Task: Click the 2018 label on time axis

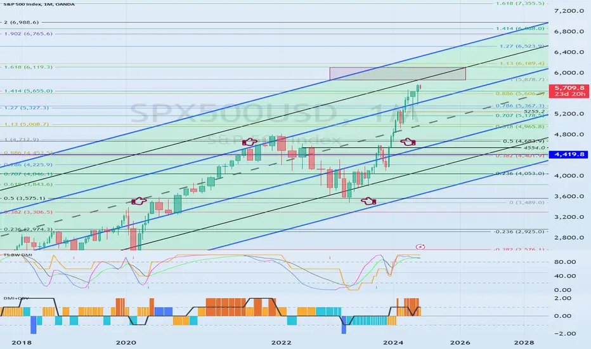Action: tap(22, 343)
